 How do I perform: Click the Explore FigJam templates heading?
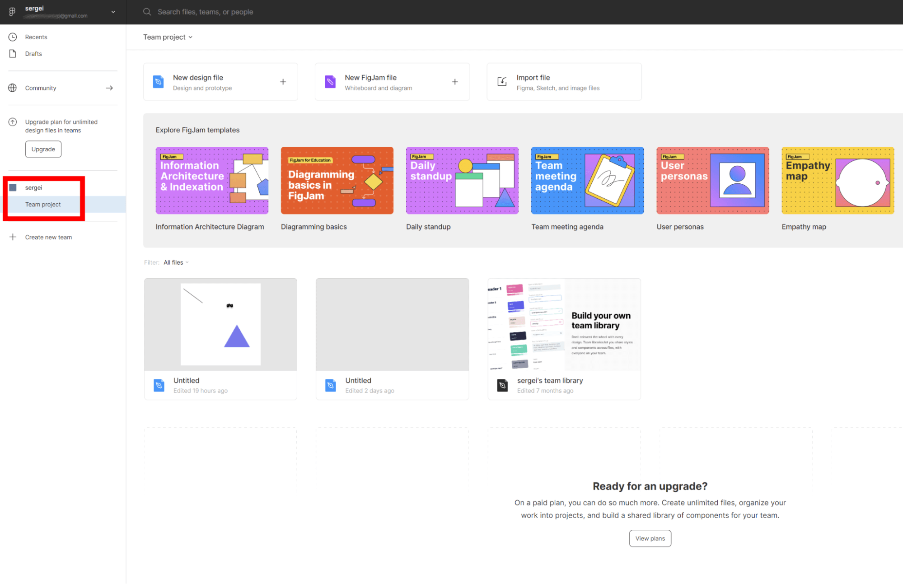(x=197, y=130)
